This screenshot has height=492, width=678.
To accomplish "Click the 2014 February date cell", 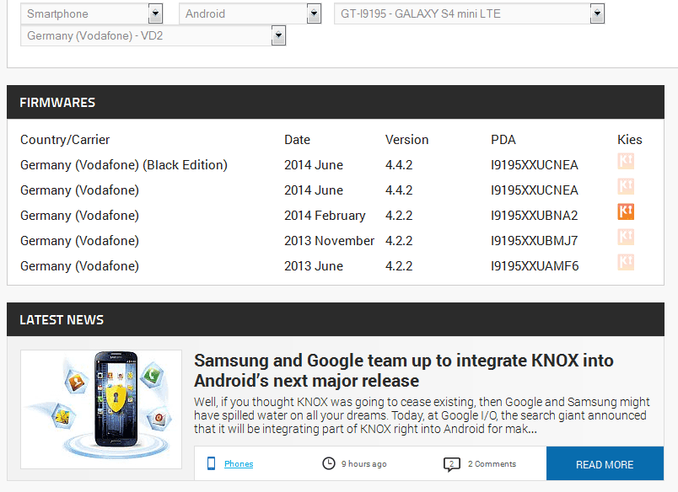I will [x=325, y=216].
